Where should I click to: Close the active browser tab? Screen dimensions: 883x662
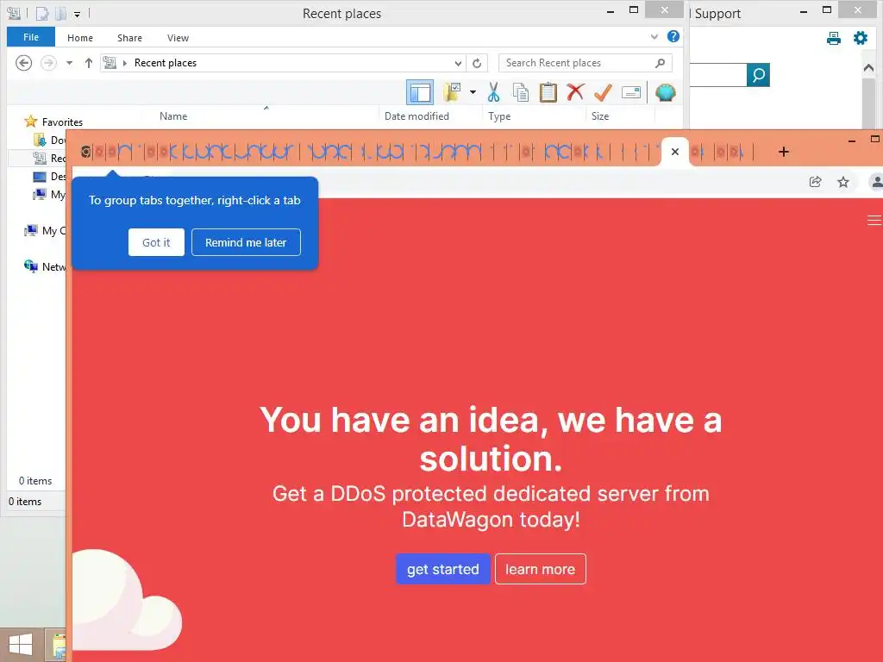675,152
